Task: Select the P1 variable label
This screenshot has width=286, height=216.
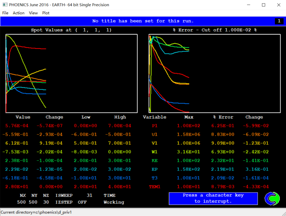Action: pyautogui.click(x=154, y=126)
